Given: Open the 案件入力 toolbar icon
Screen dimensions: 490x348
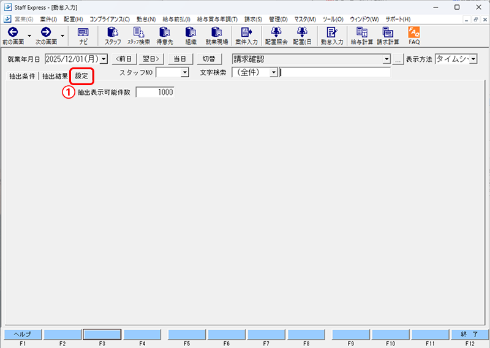Looking at the screenshot, I should click(x=247, y=36).
